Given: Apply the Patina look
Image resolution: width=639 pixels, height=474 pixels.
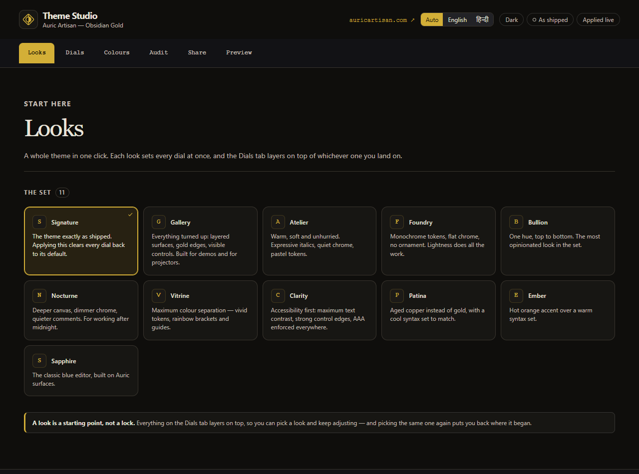Looking at the screenshot, I should pos(438,310).
